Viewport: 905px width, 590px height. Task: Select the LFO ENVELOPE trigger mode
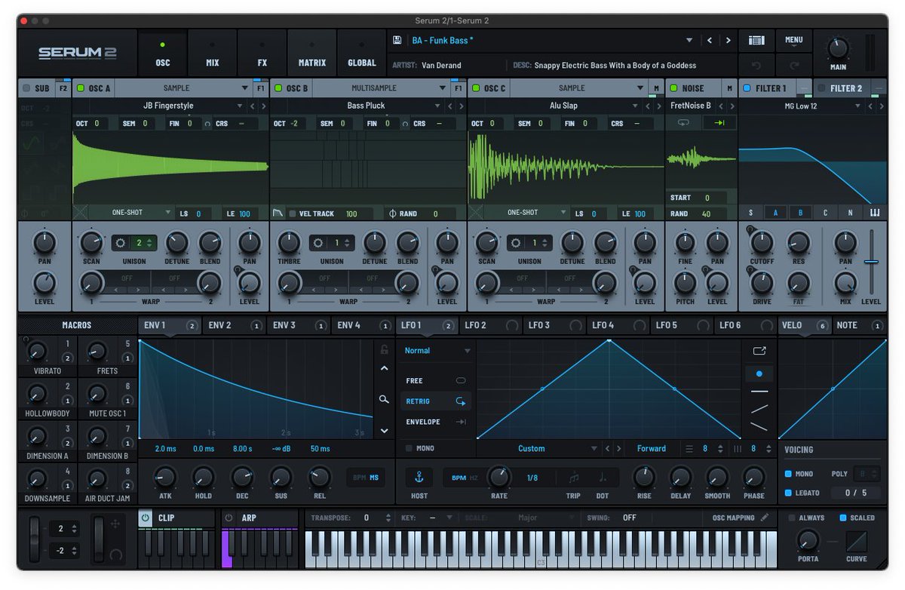(x=436, y=422)
